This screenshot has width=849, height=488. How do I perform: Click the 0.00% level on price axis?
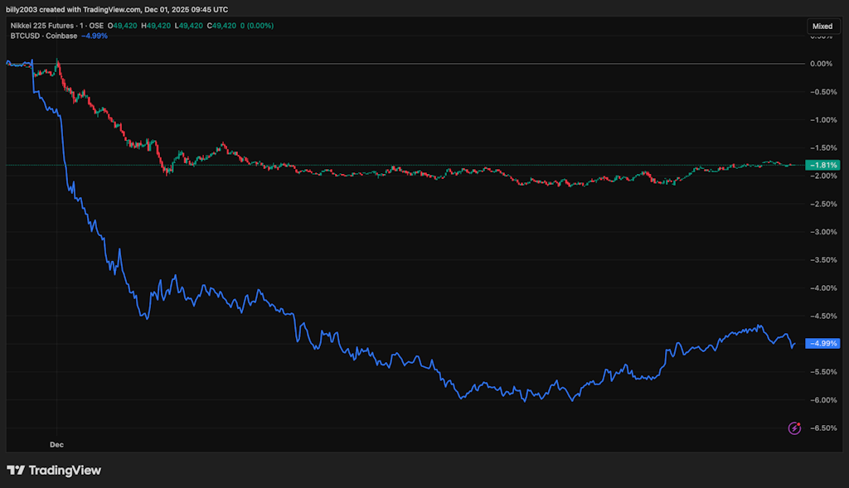(821, 64)
